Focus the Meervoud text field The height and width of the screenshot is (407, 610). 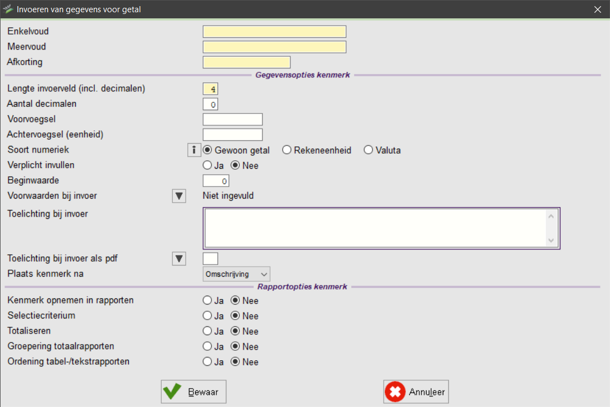(274, 47)
